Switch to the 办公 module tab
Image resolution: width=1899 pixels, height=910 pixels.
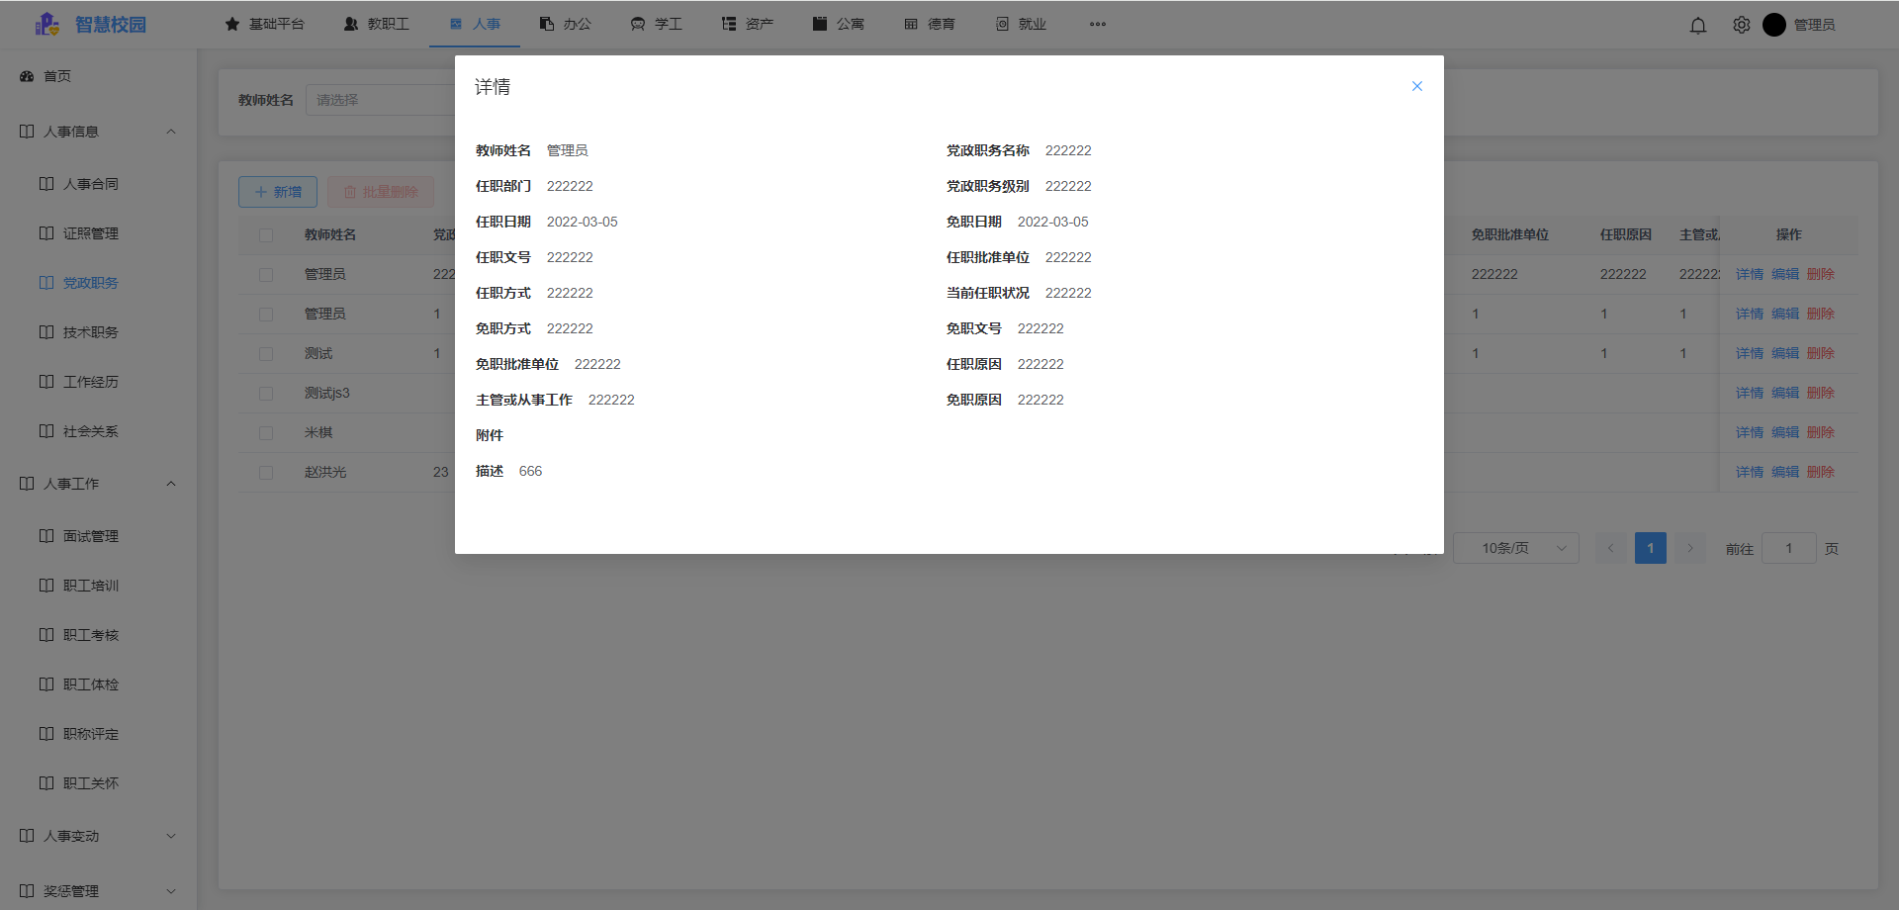(x=565, y=24)
